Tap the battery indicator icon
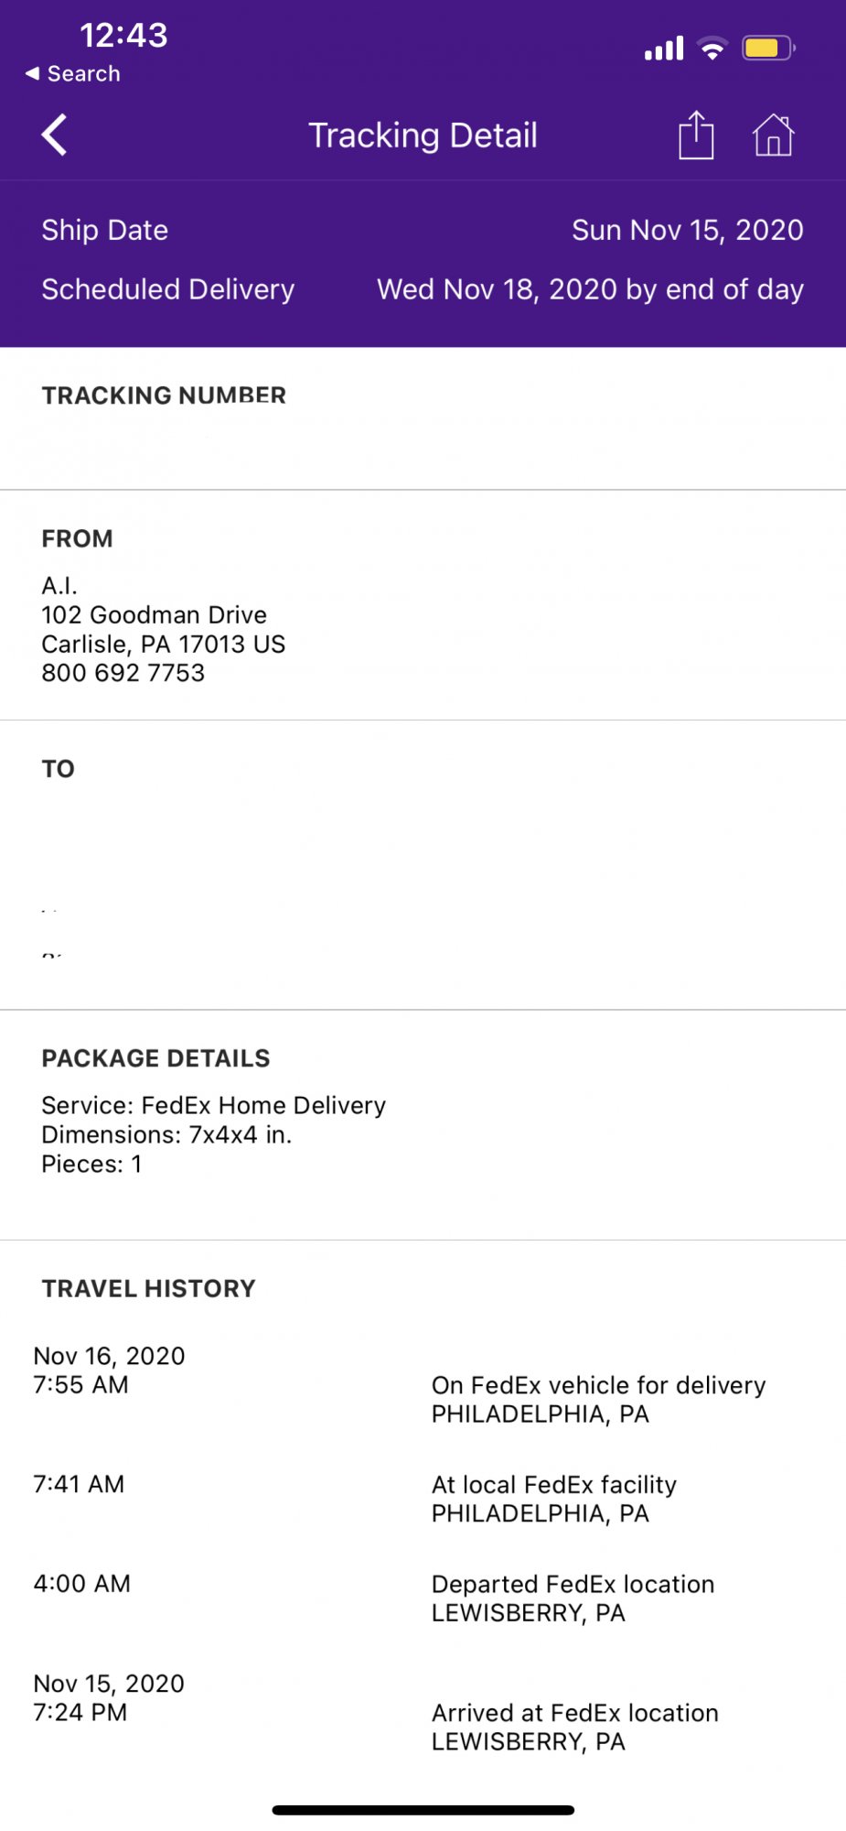This screenshot has width=846, height=1831. tap(768, 49)
